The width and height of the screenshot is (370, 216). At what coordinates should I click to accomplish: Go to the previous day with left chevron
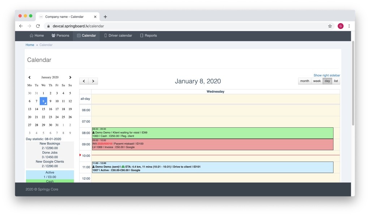(x=84, y=81)
